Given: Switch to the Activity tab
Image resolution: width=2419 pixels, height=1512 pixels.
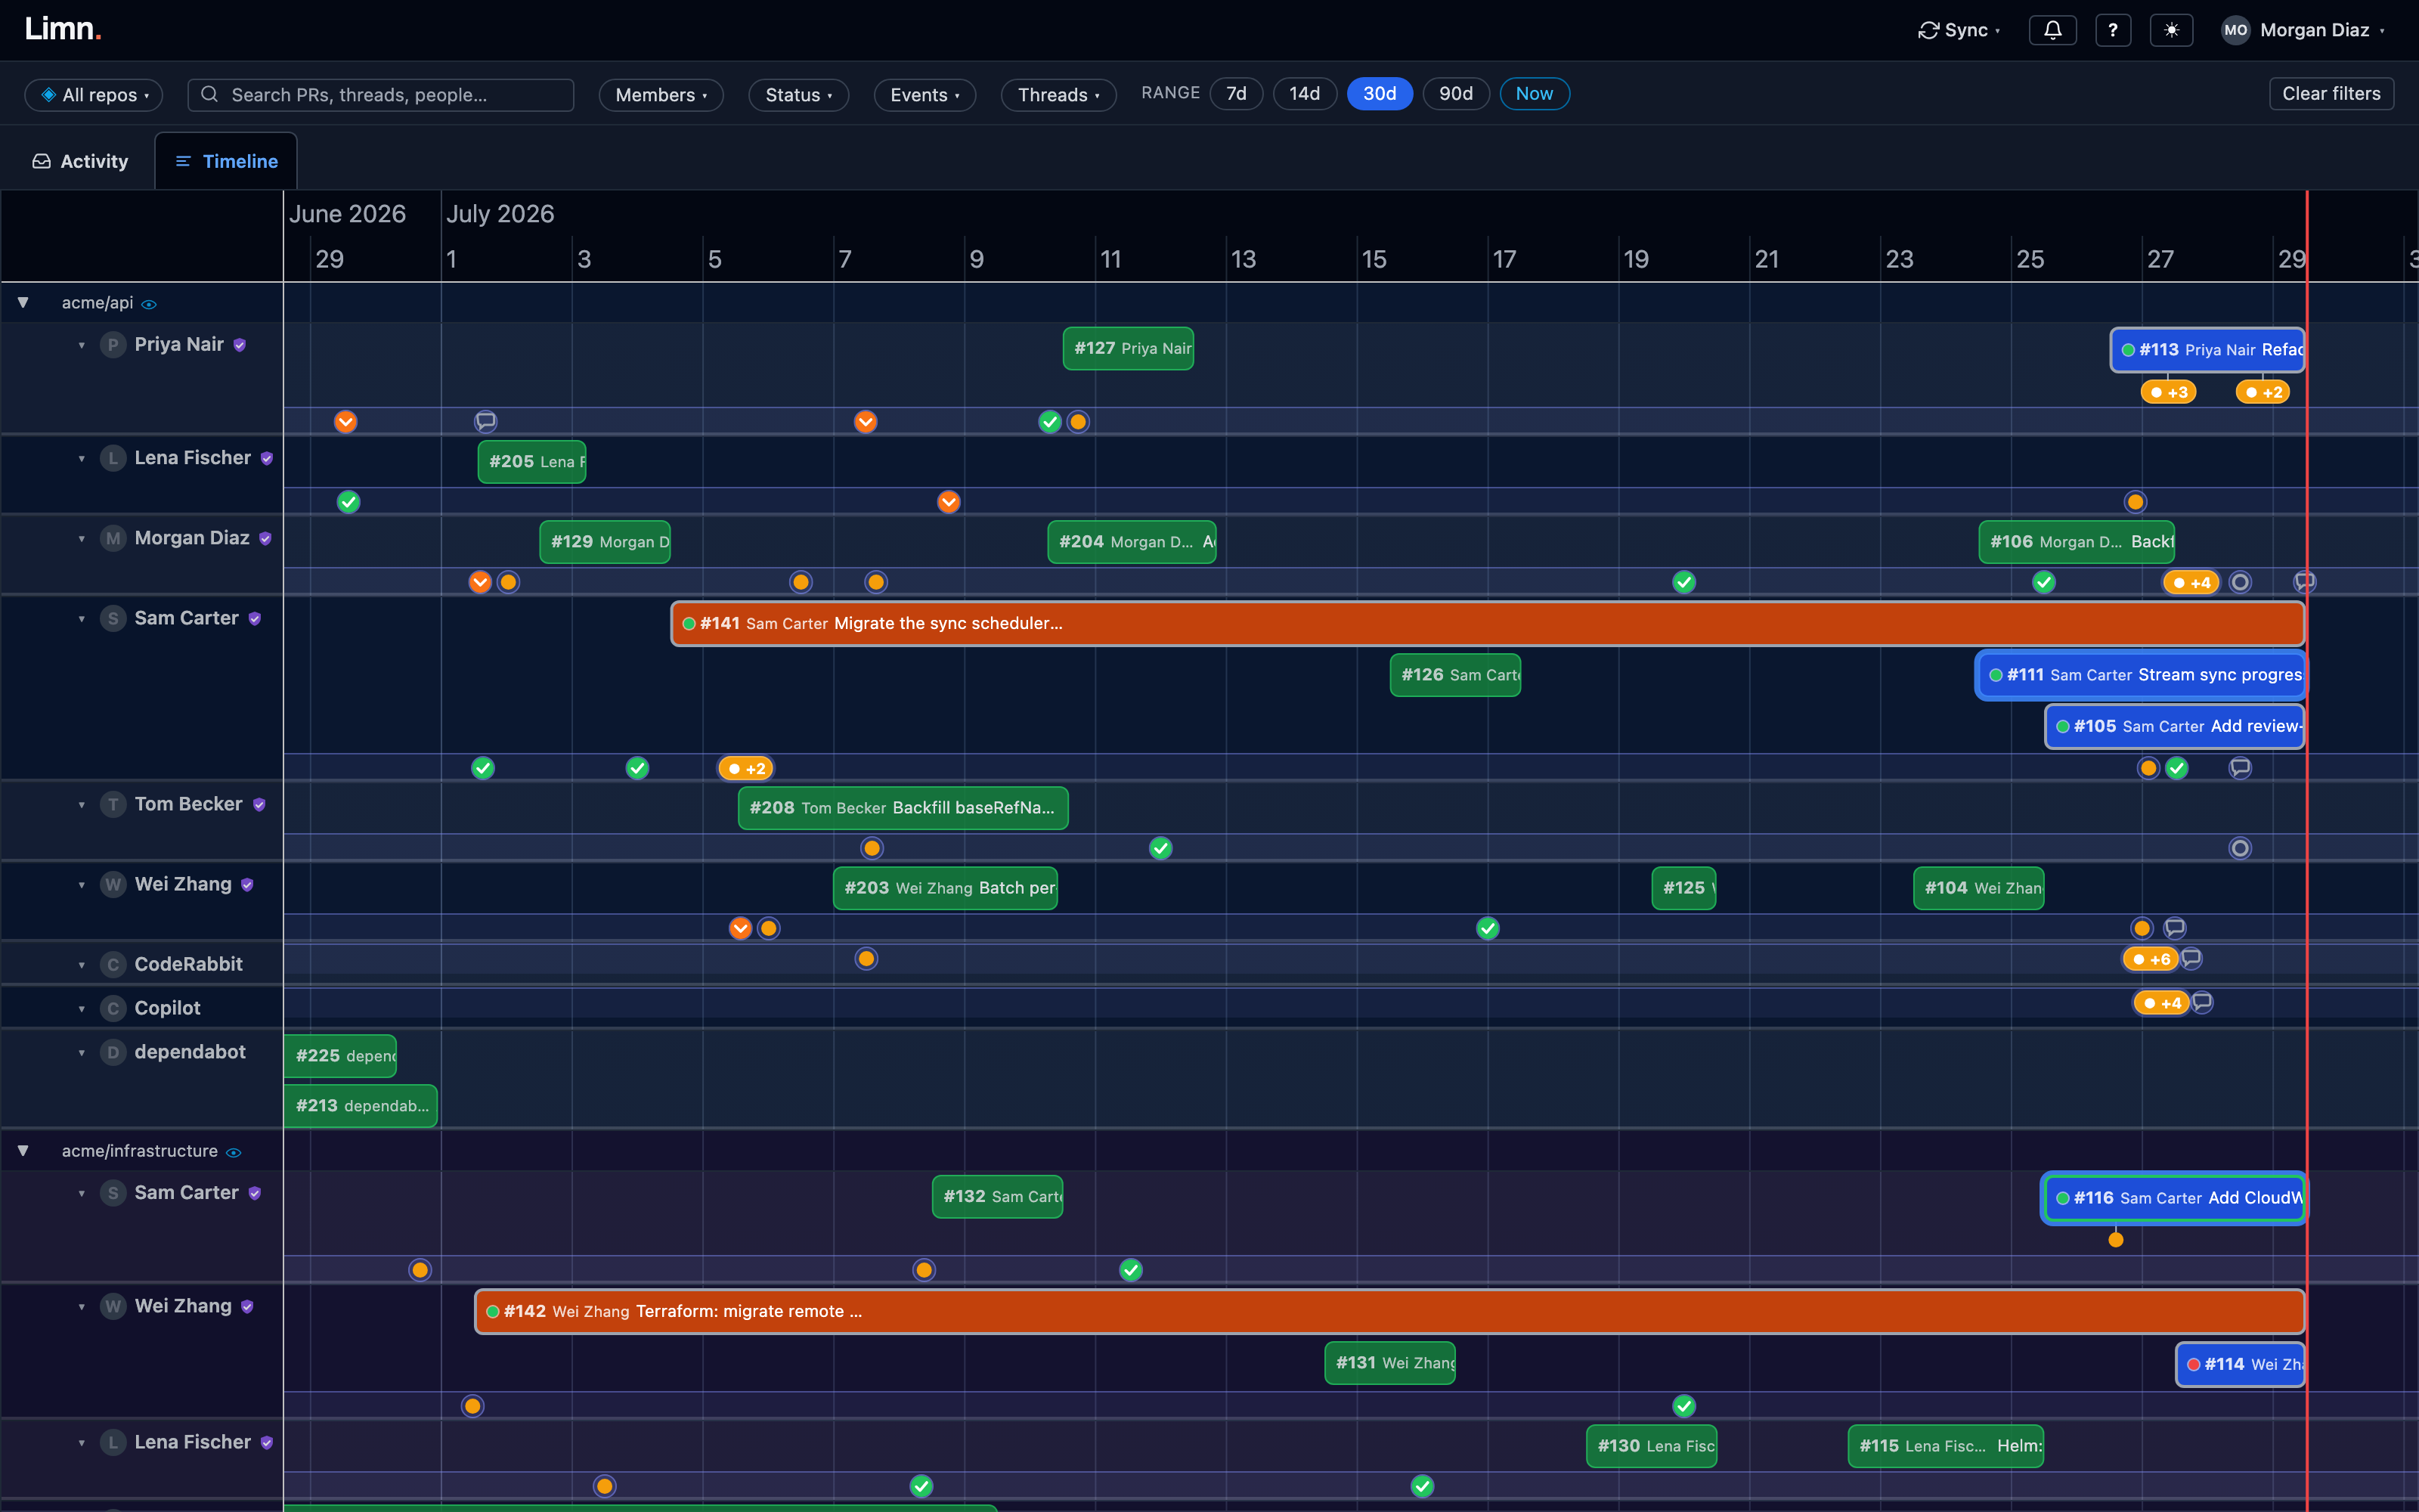Looking at the screenshot, I should click(80, 161).
